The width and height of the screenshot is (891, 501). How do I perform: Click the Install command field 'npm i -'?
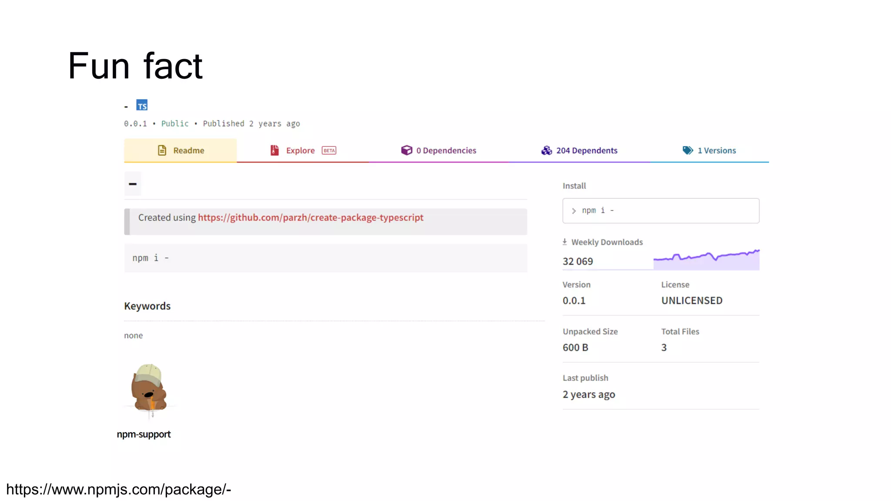pyautogui.click(x=661, y=211)
